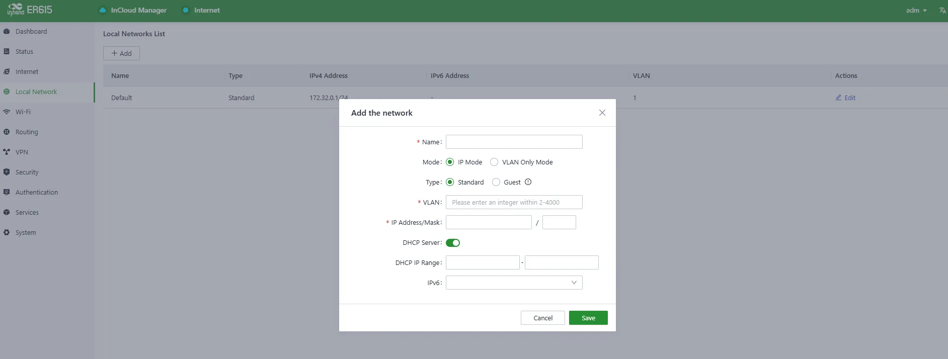The width and height of the screenshot is (948, 359).
Task: Click the Wi-Fi signal icon
Action: tap(7, 112)
